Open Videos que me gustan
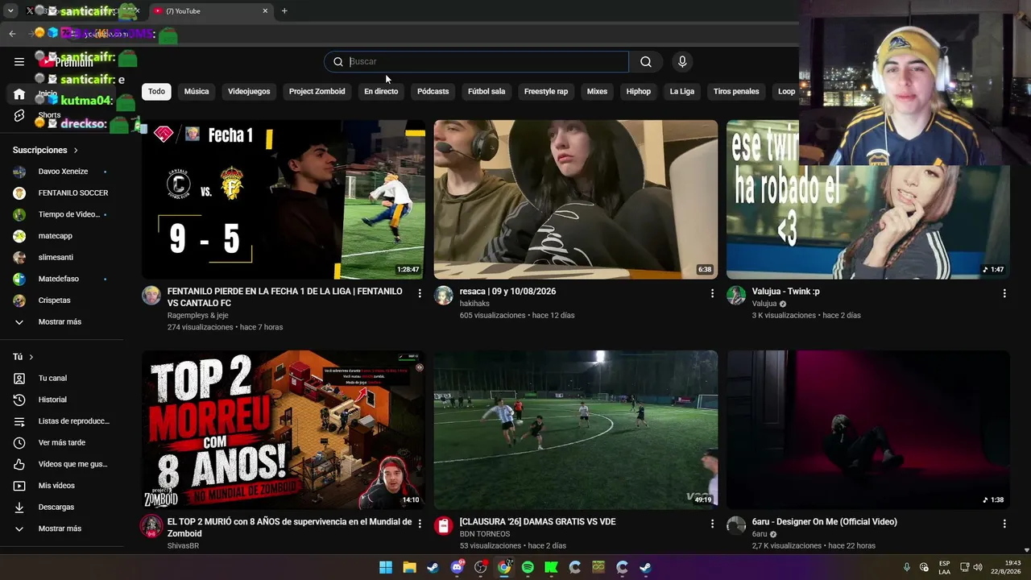 point(62,464)
